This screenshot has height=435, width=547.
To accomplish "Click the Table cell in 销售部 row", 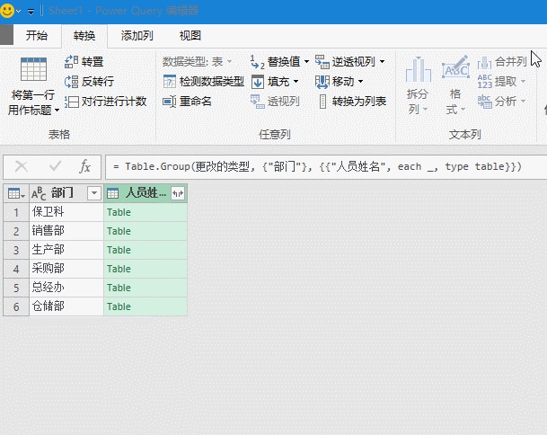I will [x=146, y=231].
